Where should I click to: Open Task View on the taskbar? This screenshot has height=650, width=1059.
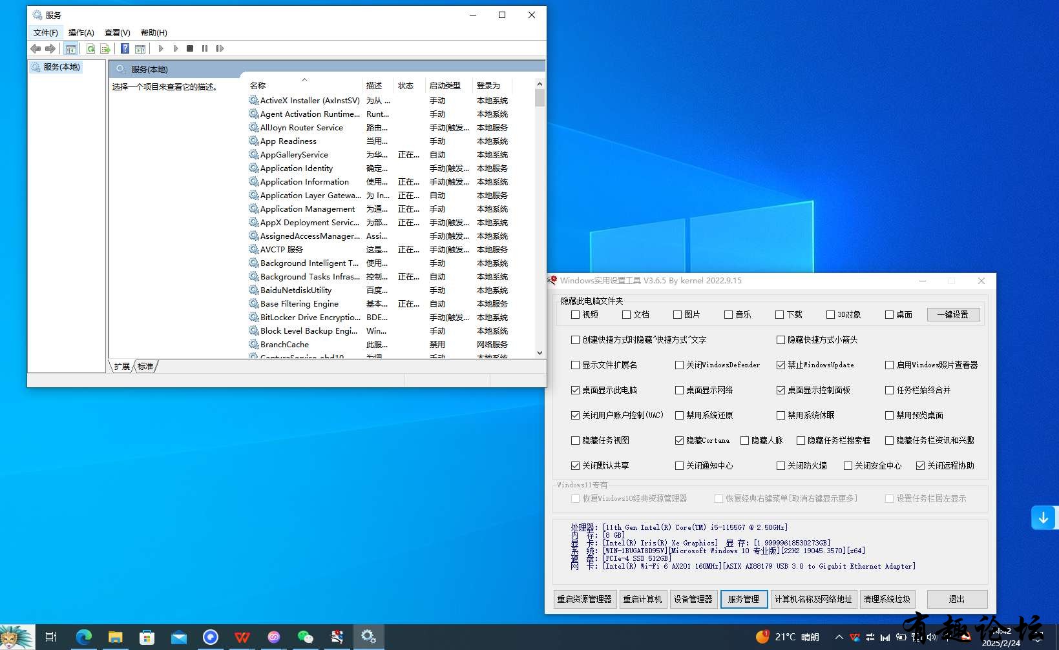coord(51,637)
